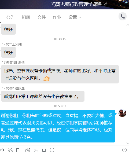
Task: Expand the 设置 dropdown
Action: 75,17
